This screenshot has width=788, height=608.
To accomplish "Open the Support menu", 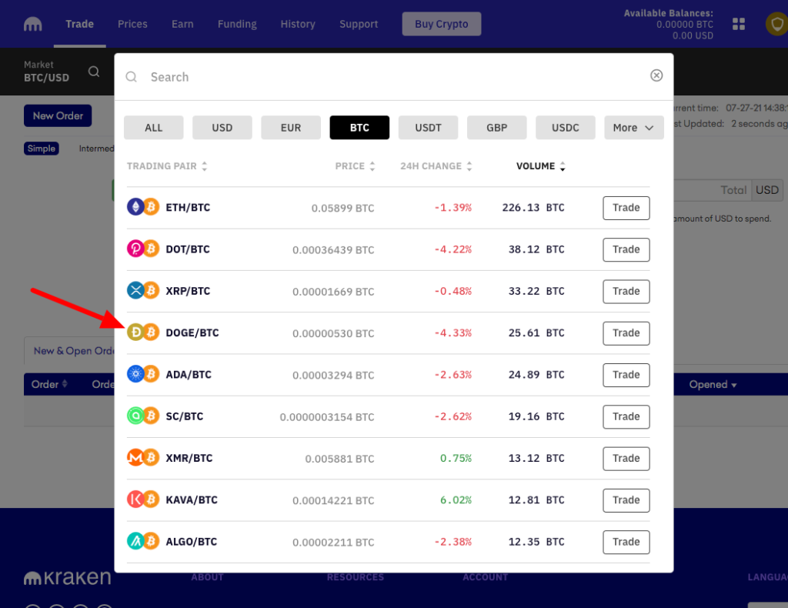I will pos(359,24).
